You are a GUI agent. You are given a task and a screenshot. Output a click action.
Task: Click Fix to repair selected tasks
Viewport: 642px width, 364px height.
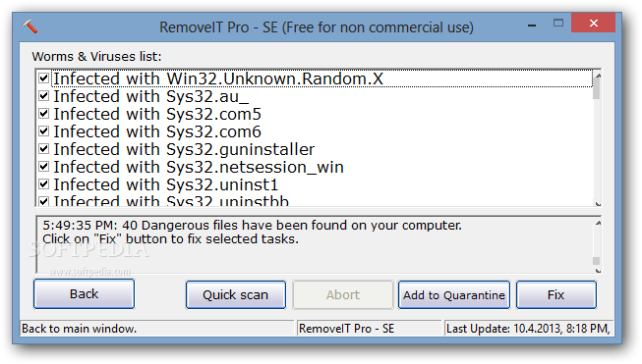pos(556,295)
